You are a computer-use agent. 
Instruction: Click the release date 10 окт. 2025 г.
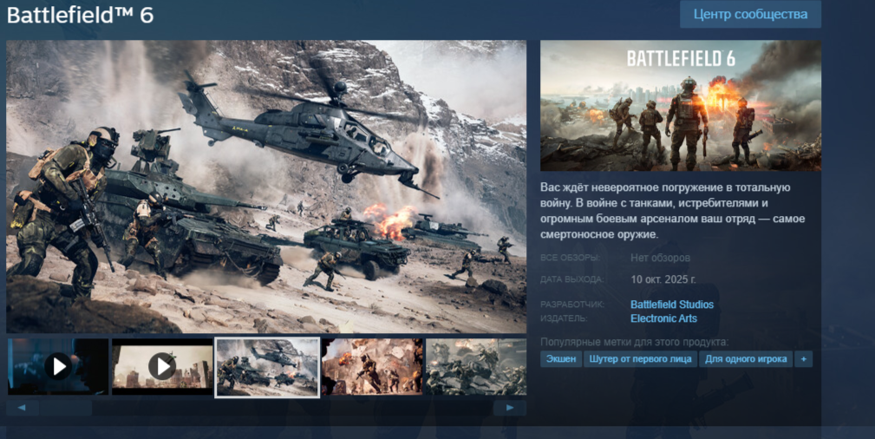tap(663, 279)
